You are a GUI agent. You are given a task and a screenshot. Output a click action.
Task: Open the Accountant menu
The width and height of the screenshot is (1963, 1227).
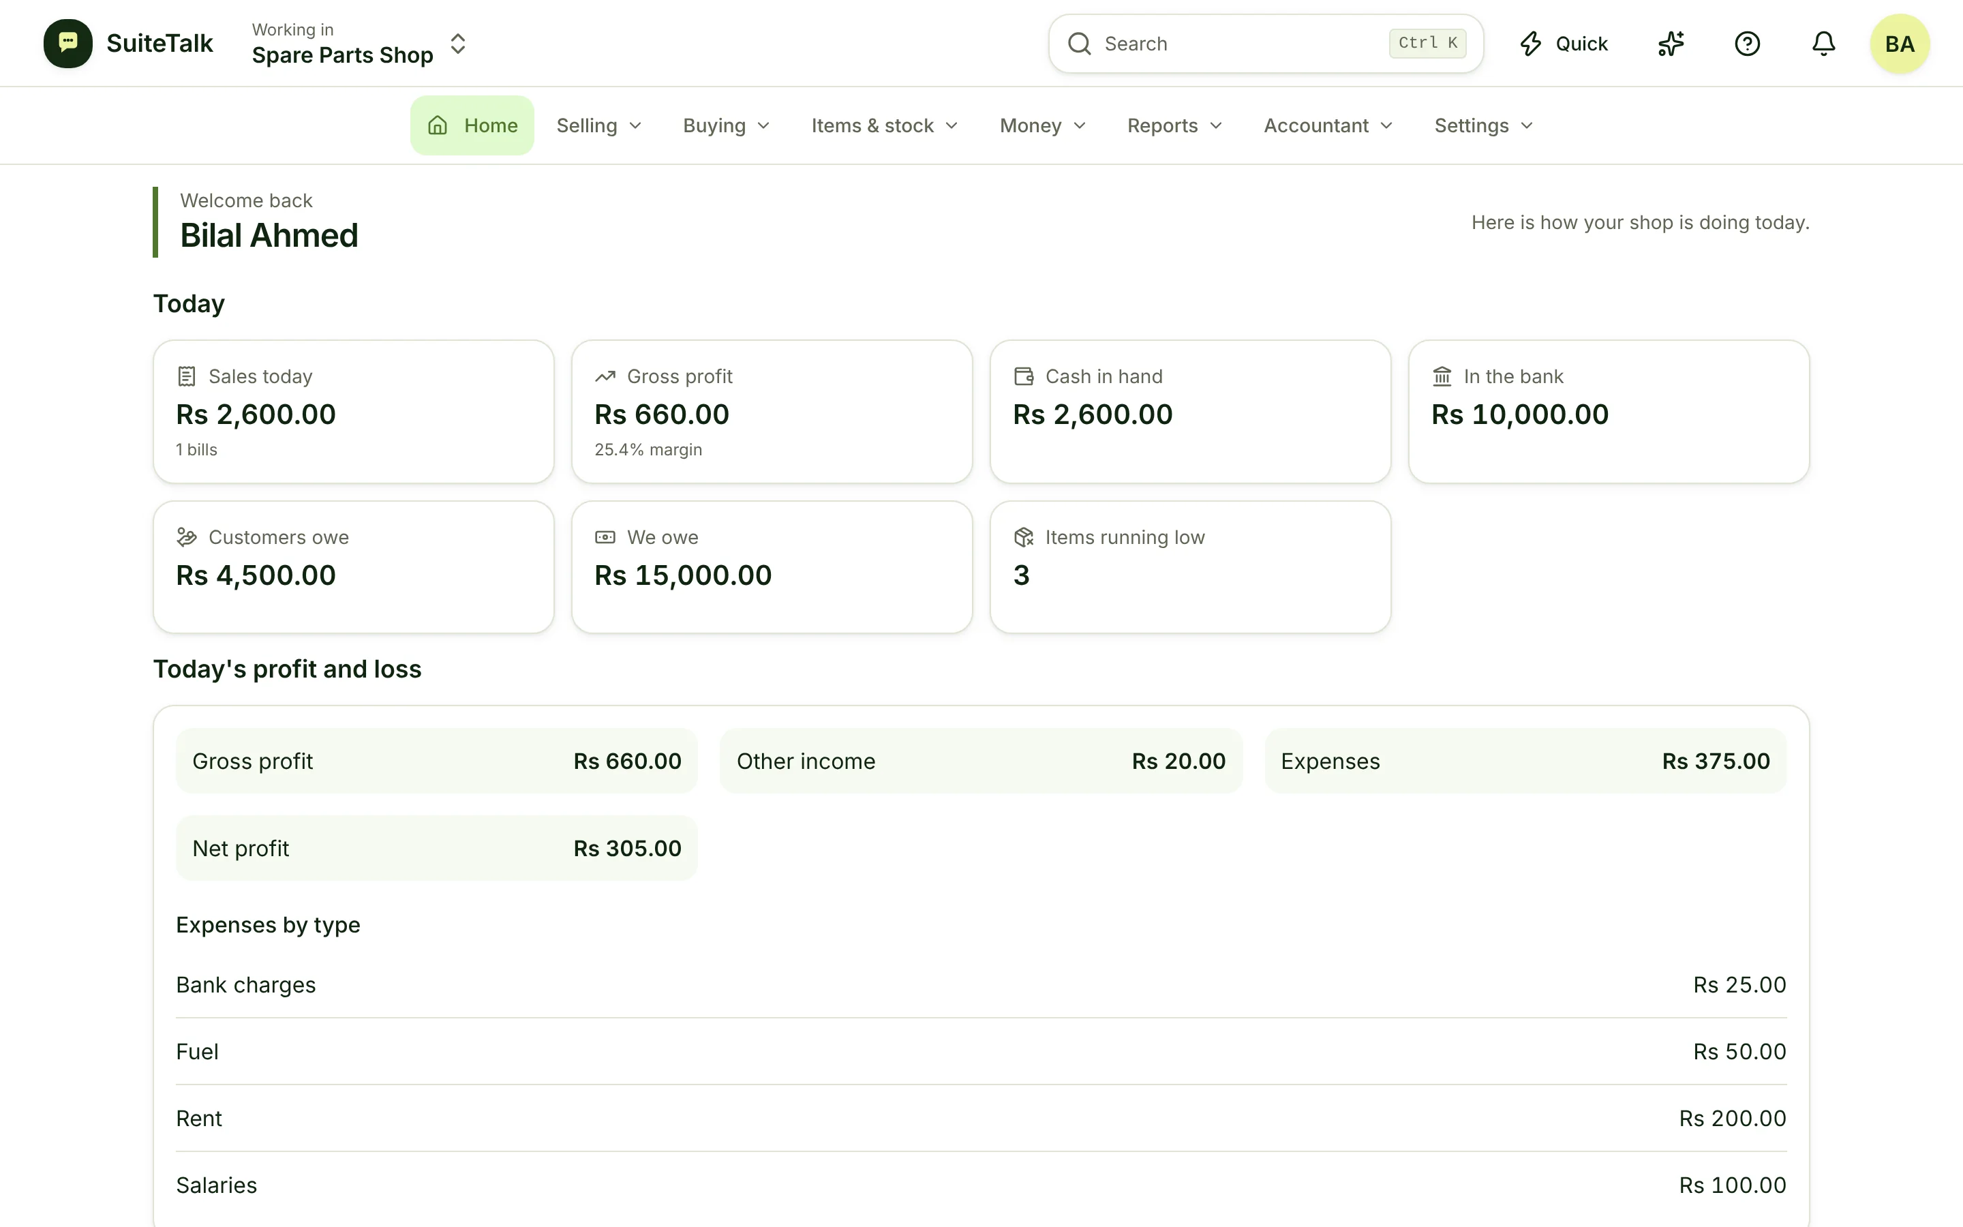coord(1328,126)
